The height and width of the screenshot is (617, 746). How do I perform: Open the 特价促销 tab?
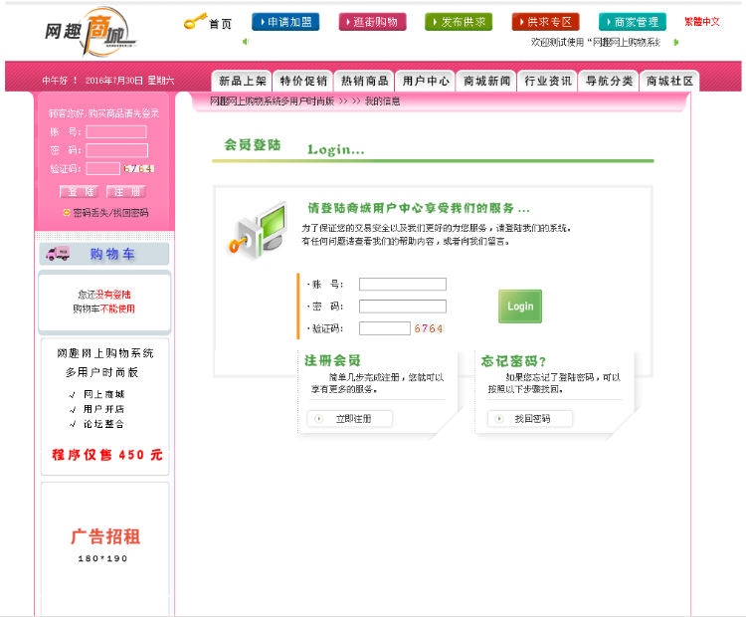(x=303, y=81)
